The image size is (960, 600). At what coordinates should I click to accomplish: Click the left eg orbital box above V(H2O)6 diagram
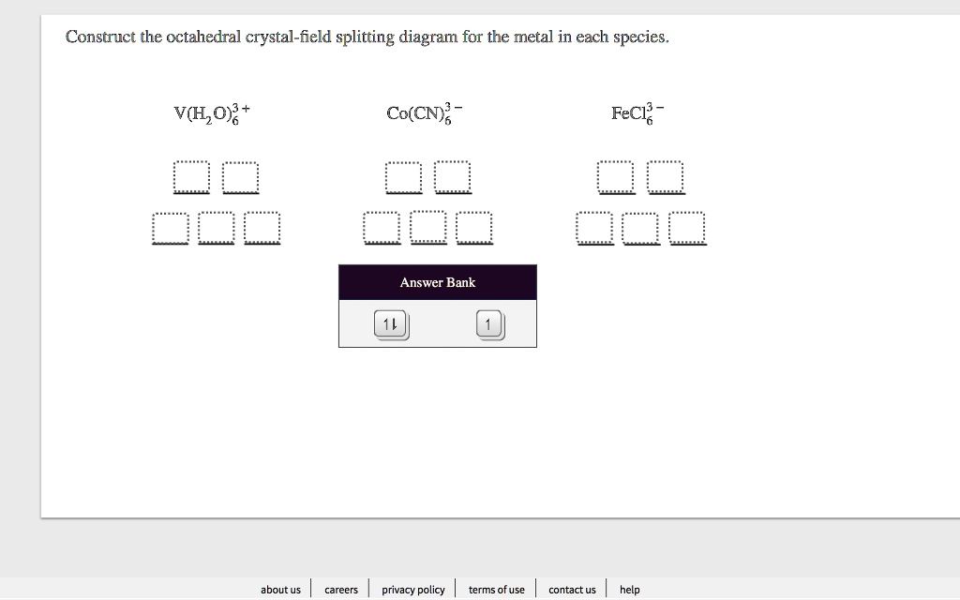(191, 176)
